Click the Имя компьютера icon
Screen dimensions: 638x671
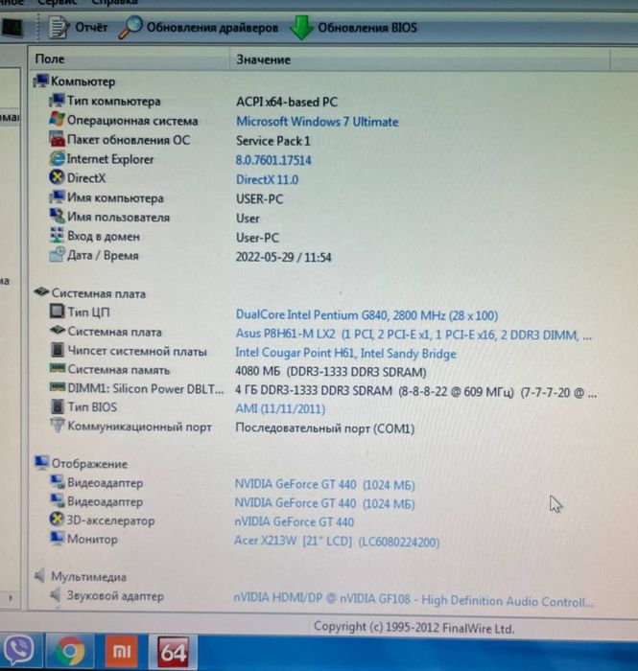tap(57, 197)
